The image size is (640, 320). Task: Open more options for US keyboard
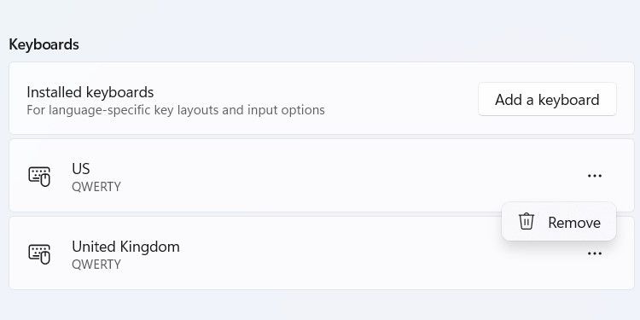(x=594, y=176)
